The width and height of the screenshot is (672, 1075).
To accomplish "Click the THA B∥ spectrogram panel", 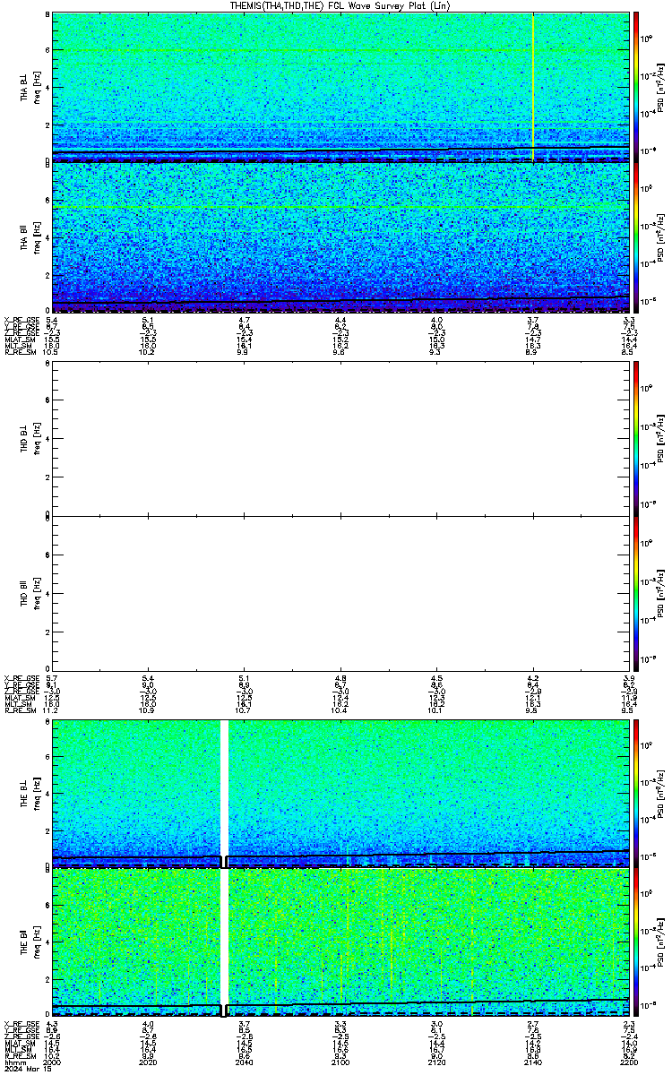I will coord(340,238).
